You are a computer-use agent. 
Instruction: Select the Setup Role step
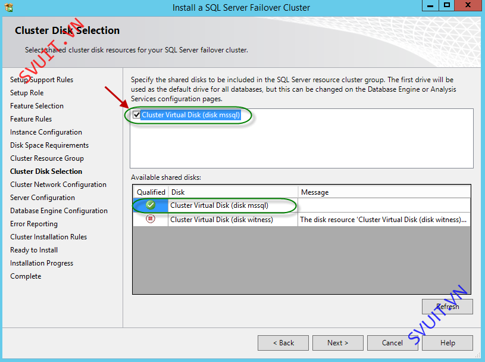pos(27,93)
